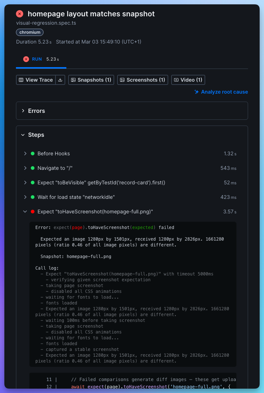Image resolution: width=264 pixels, height=393 pixels.
Task: Select the RUN 5.23s tab
Action: (x=41, y=59)
